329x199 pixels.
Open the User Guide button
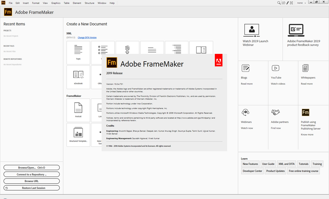(268, 164)
